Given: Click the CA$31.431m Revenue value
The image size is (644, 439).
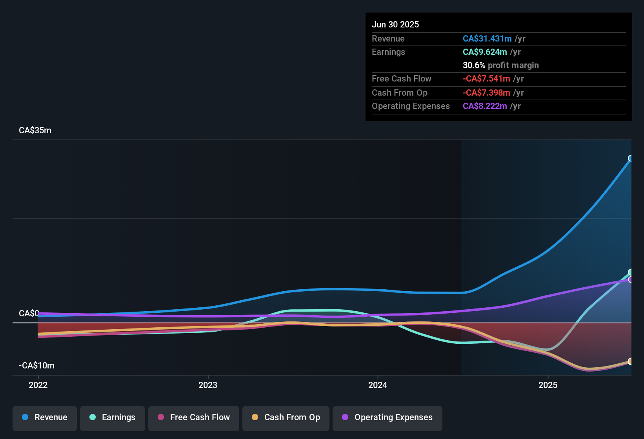Looking at the screenshot, I should coord(488,38).
